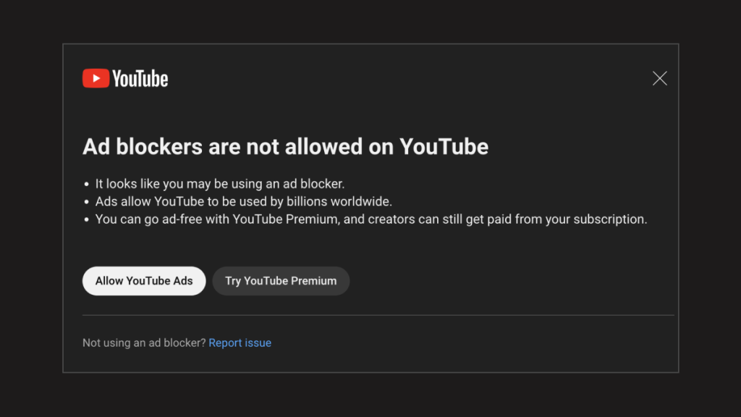Image resolution: width=741 pixels, height=417 pixels.
Task: Click the word "YouTube" in the heading
Action: 444,146
